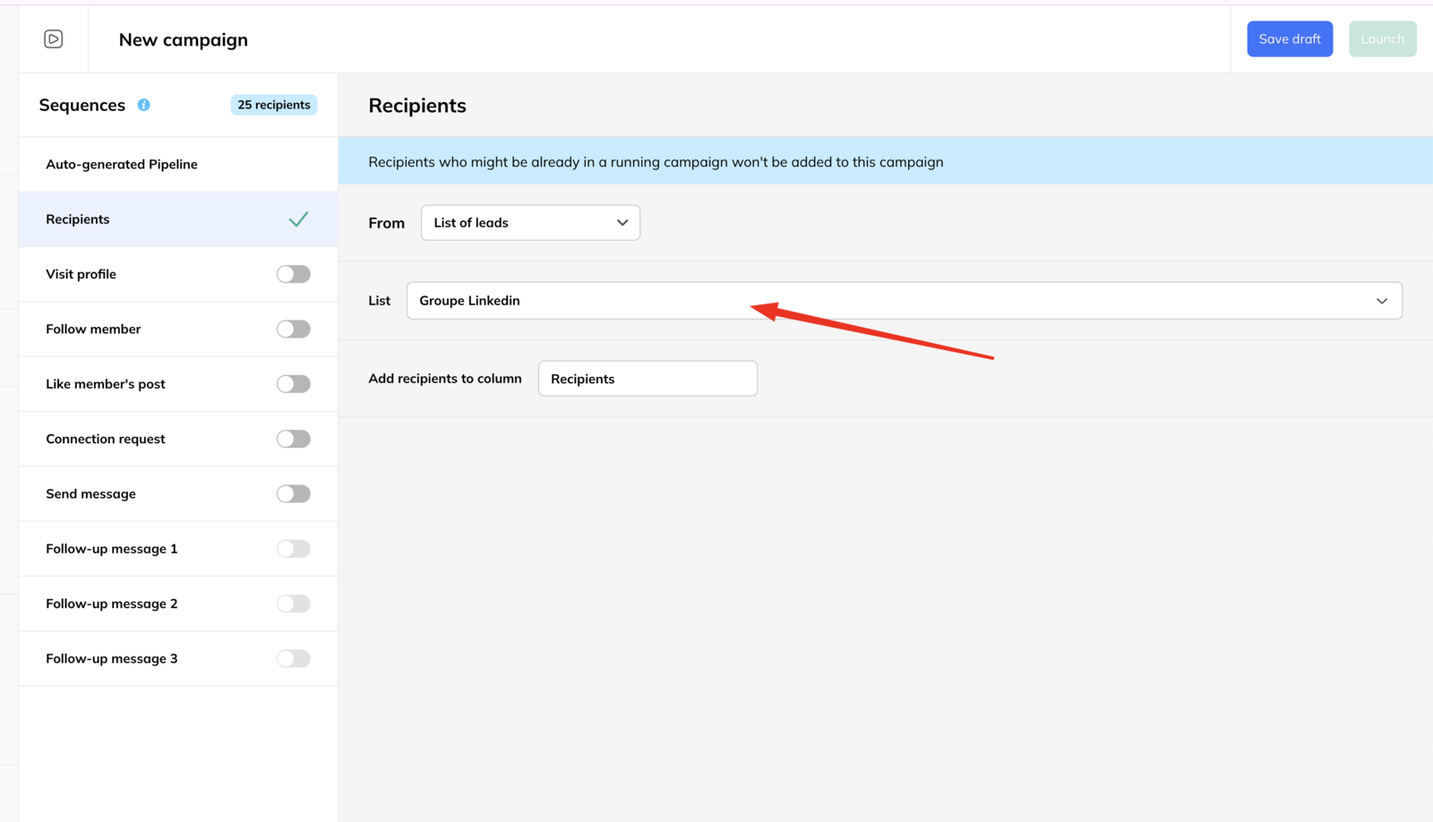Toggle Follow-up message 2 switch
The image size is (1433, 822).
(293, 604)
